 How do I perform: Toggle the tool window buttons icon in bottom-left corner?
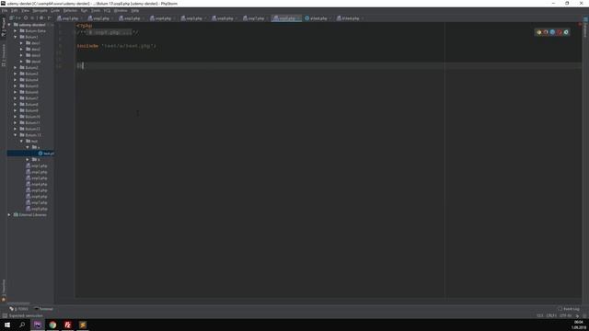tap(5, 316)
